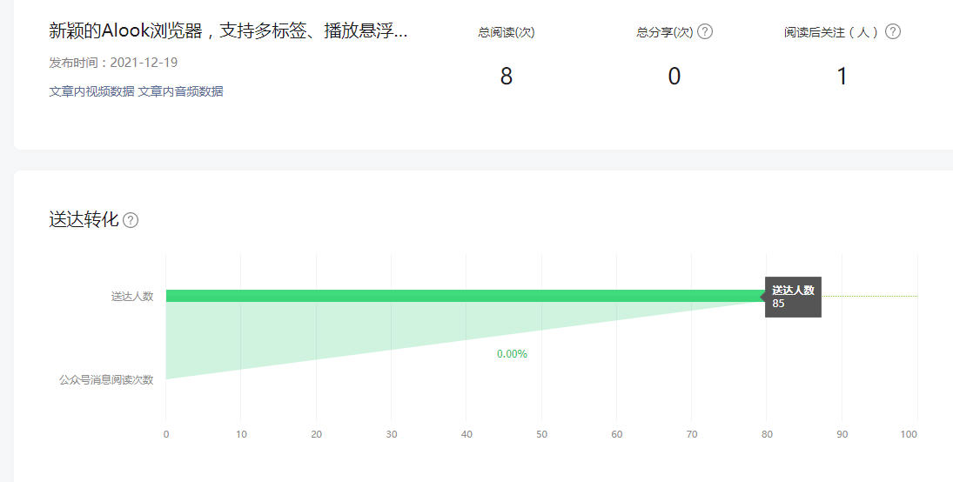Click total reads value 8
This screenshot has width=953, height=482.
click(507, 77)
